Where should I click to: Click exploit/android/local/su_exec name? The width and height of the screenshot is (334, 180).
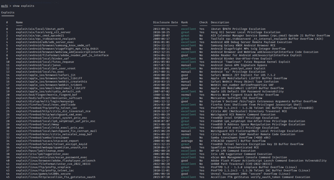point(40,72)
